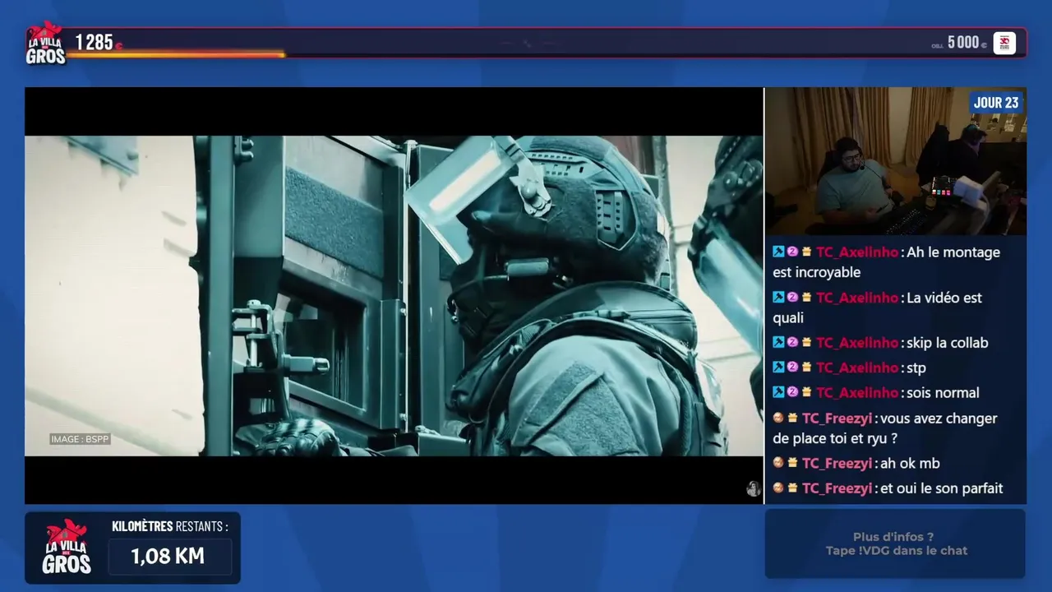Click the '1 285' donation amount
The height and width of the screenshot is (592, 1052).
point(95,42)
